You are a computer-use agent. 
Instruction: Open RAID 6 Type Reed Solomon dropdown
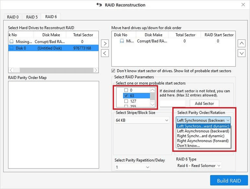pos(199,166)
